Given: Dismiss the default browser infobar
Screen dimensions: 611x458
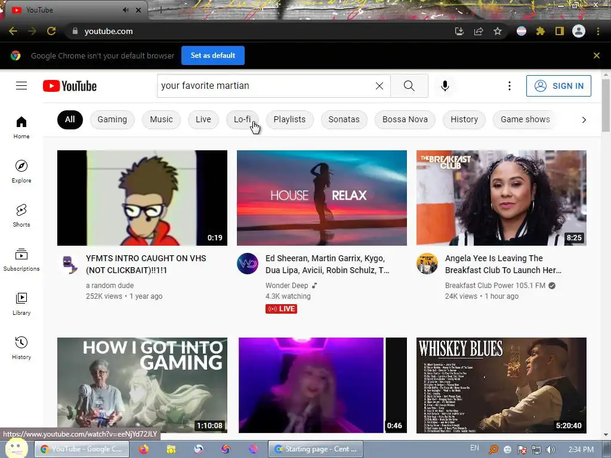Looking at the screenshot, I should (597, 55).
